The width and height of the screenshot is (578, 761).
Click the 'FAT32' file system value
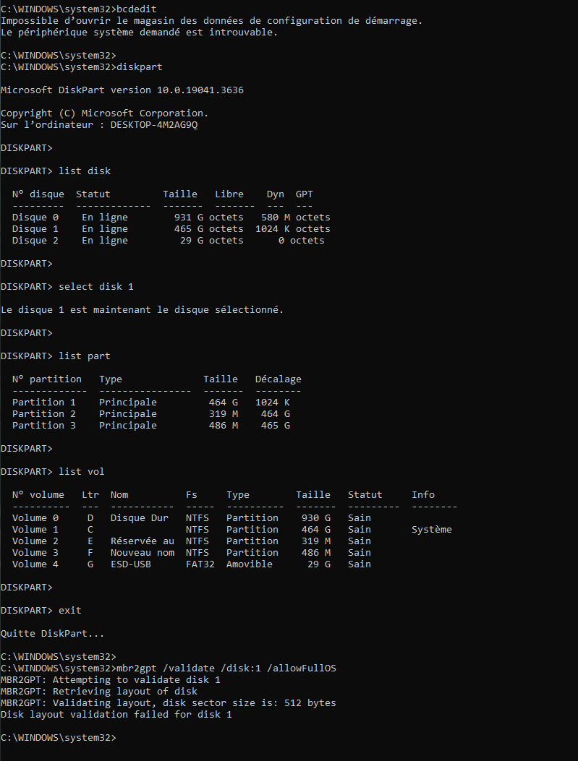200,564
